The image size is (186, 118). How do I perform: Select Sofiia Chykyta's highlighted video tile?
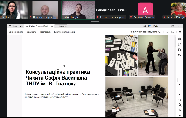click(x=78, y=10)
